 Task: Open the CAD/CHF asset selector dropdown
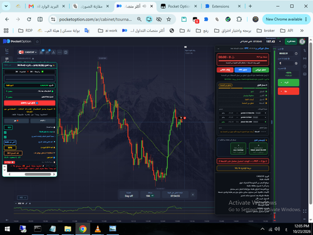point(28,52)
